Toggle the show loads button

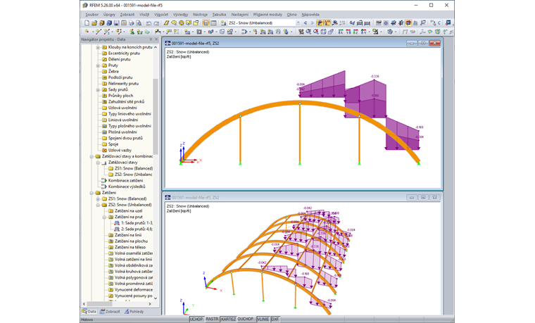click(320, 23)
